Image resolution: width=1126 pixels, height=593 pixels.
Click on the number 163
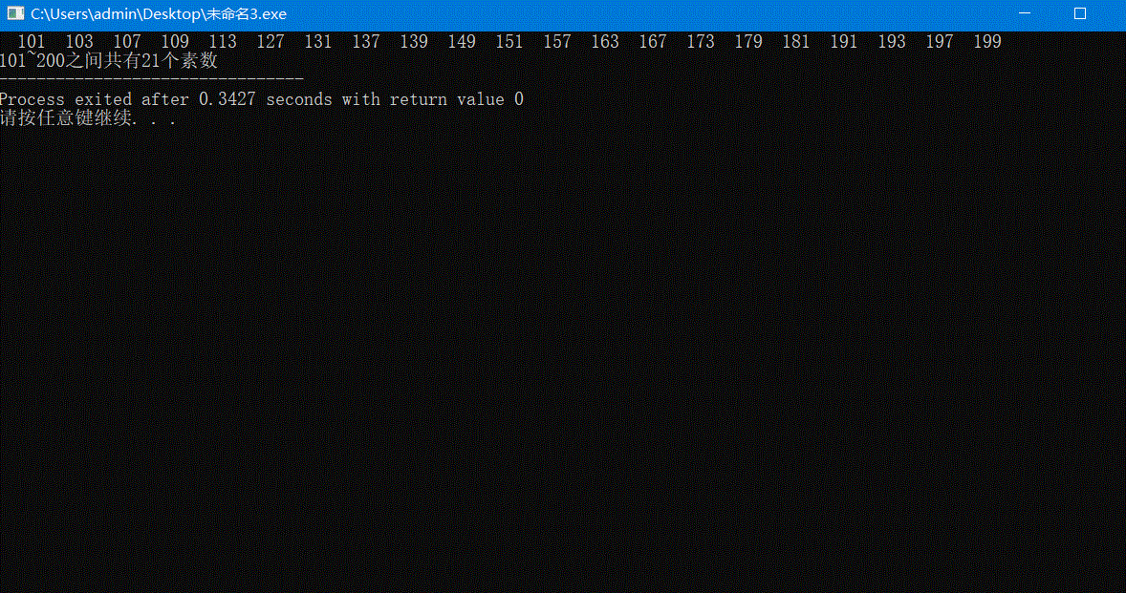(x=605, y=42)
